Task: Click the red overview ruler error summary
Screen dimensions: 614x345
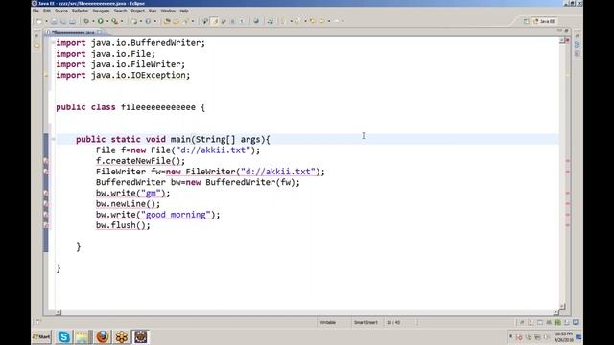Action: pos(567,40)
